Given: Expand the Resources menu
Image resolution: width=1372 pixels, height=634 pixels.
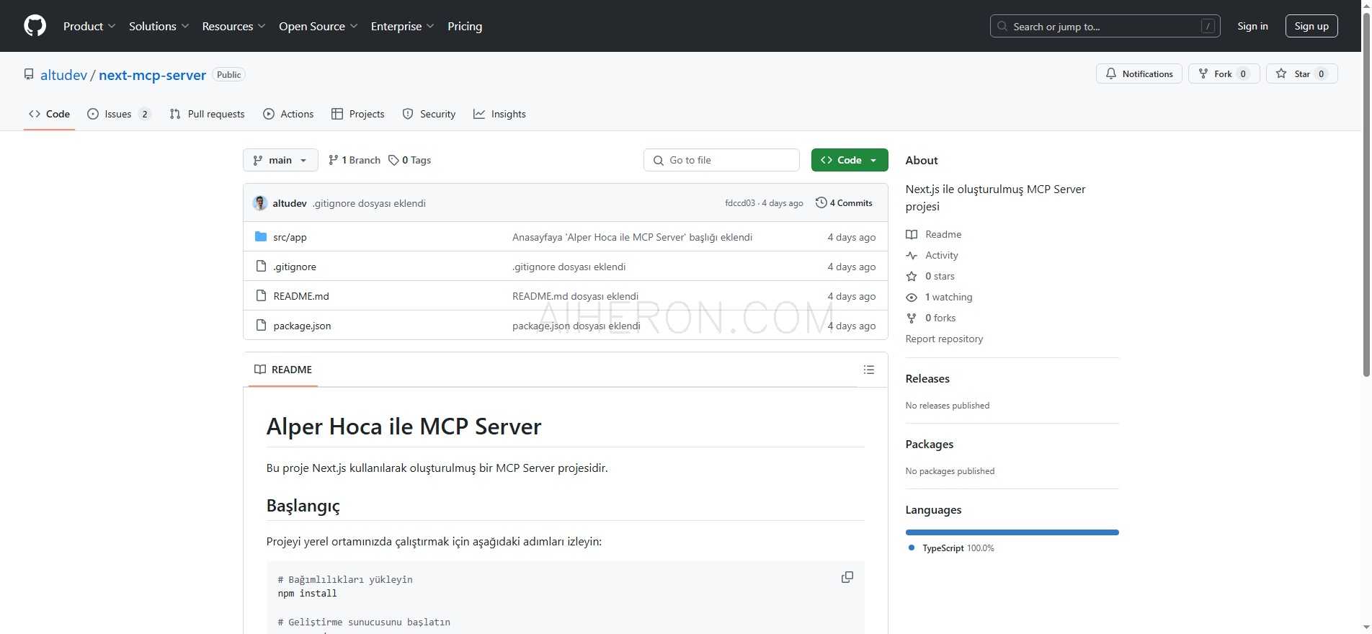Looking at the screenshot, I should click(x=234, y=26).
